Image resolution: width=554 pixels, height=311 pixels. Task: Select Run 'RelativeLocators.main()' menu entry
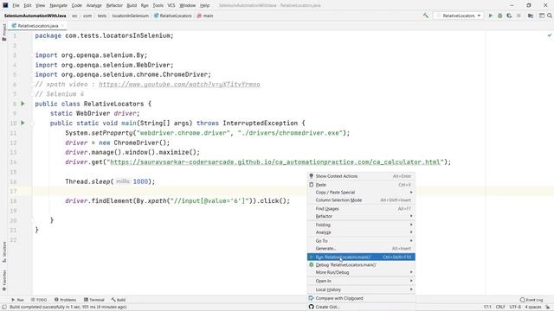361,257
